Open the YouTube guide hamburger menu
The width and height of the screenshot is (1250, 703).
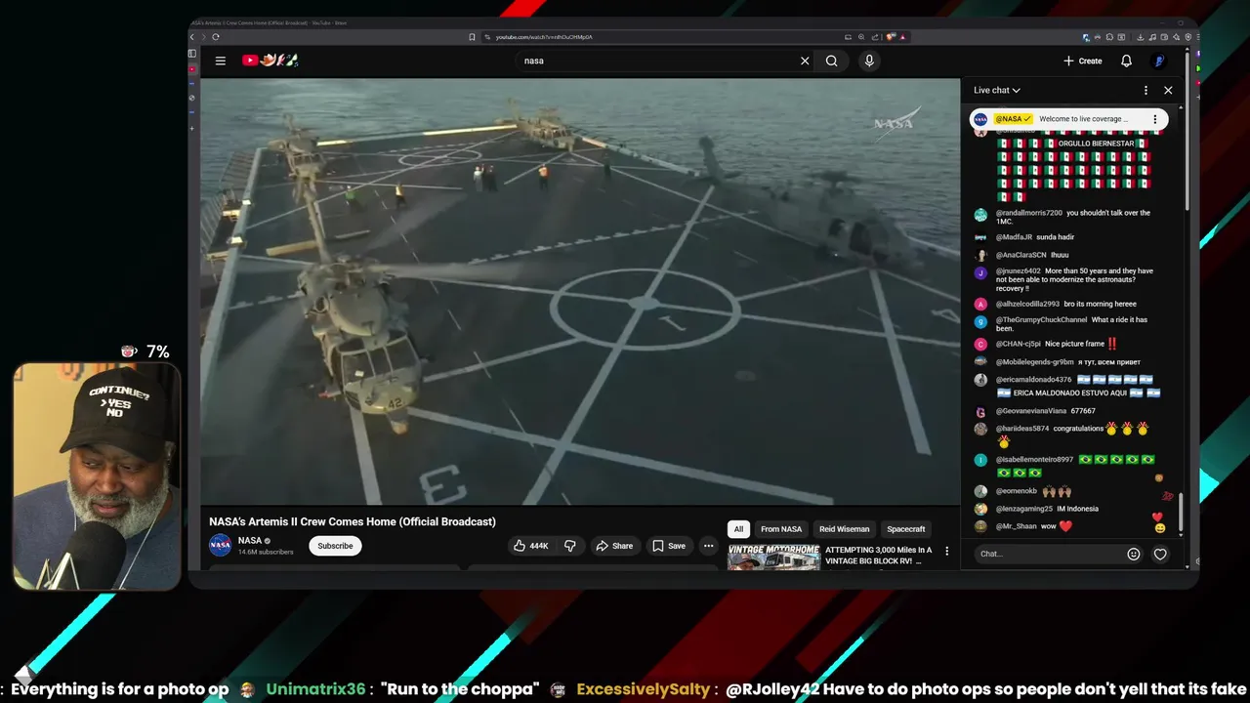tap(221, 61)
